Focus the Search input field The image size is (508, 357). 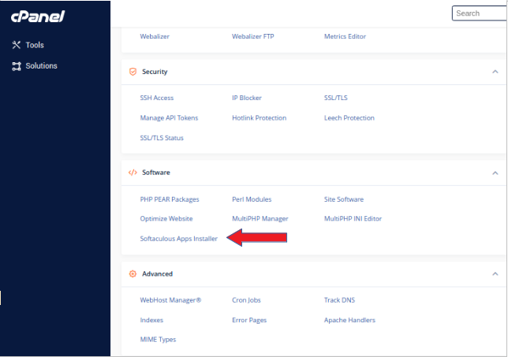click(x=480, y=13)
